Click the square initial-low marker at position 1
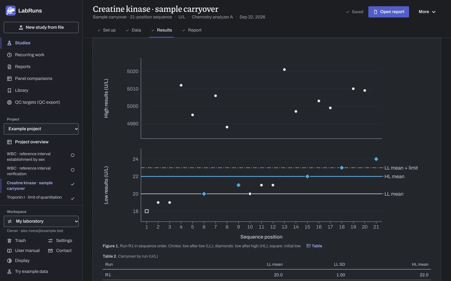Screen dimensions: 451x281 (x=147, y=211)
